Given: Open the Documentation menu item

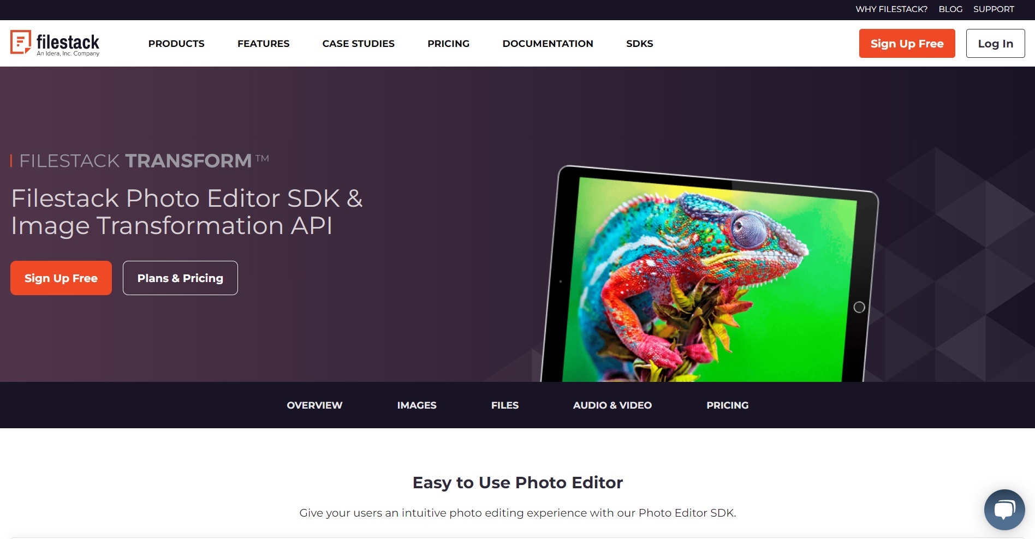Looking at the screenshot, I should click(548, 44).
